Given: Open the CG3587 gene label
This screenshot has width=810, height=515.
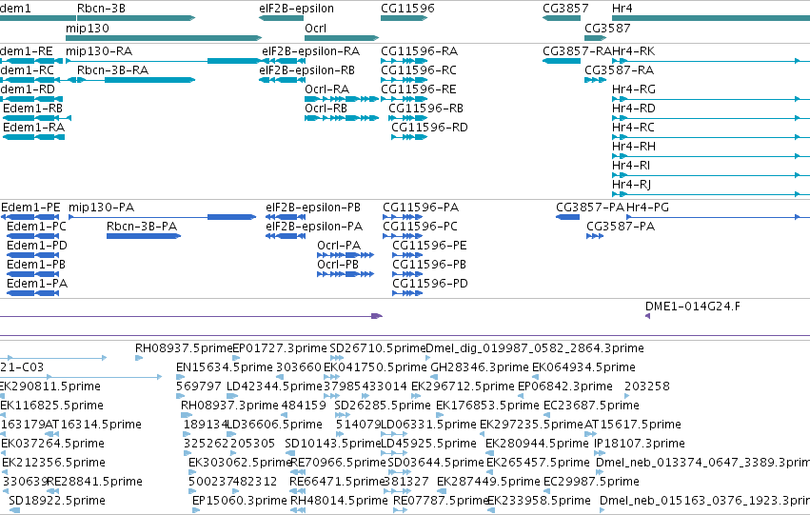Looking at the screenshot, I should [607, 29].
